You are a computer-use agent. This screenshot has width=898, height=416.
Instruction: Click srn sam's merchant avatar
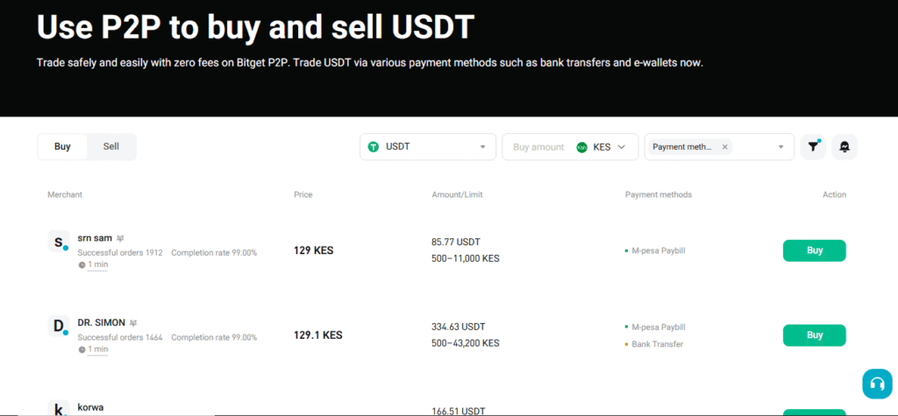click(x=58, y=242)
